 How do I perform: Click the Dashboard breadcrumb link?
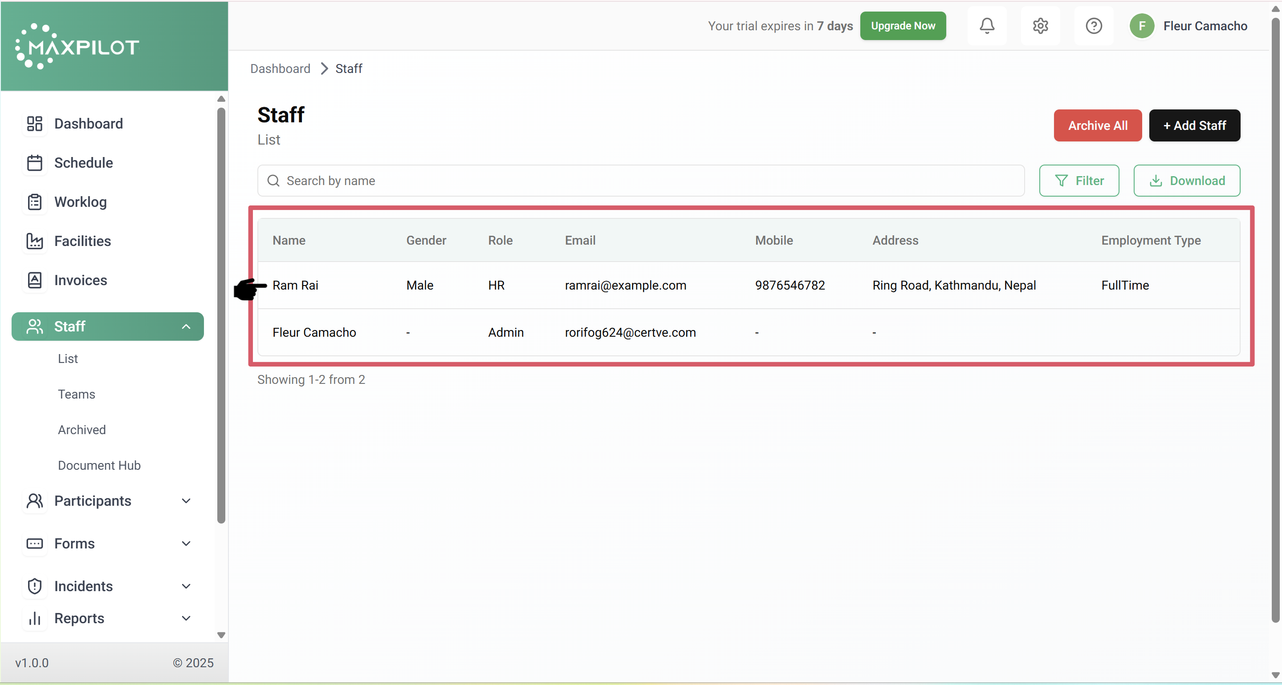[280, 68]
